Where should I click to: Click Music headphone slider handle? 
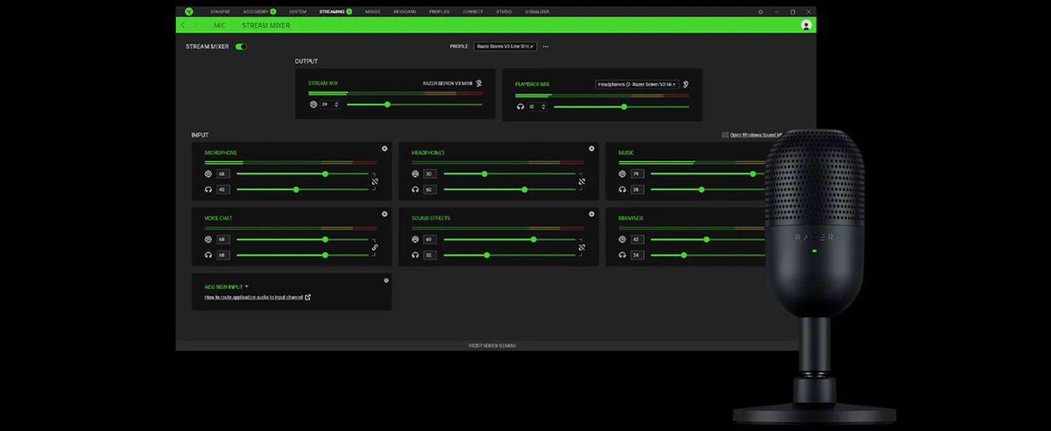(702, 189)
